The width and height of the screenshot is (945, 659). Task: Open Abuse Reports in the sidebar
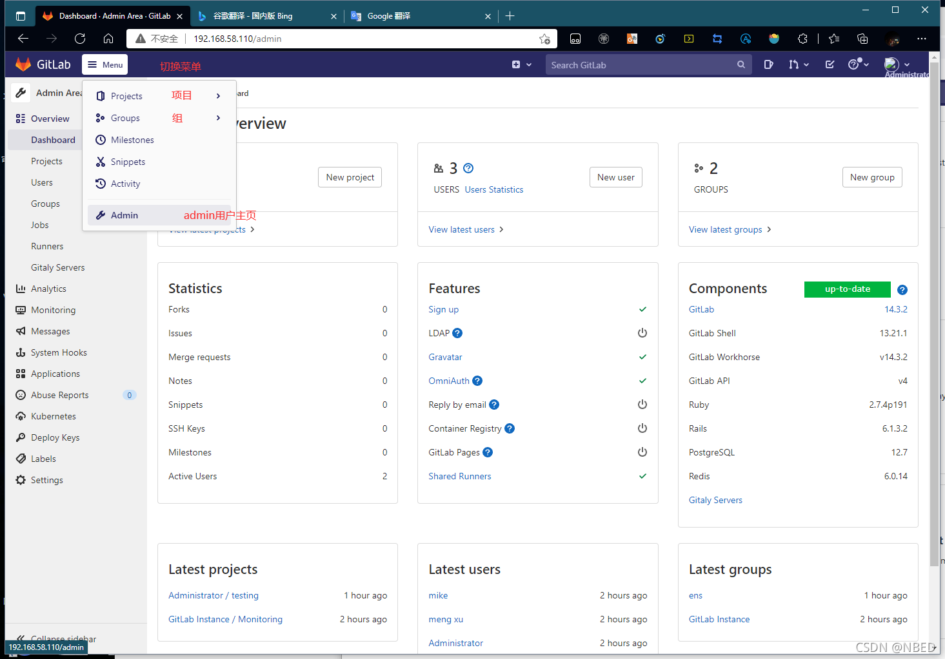click(59, 394)
